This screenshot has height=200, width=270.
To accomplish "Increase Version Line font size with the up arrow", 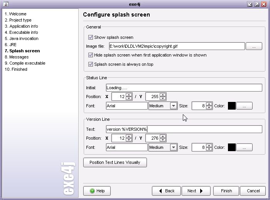I will coord(209,145).
